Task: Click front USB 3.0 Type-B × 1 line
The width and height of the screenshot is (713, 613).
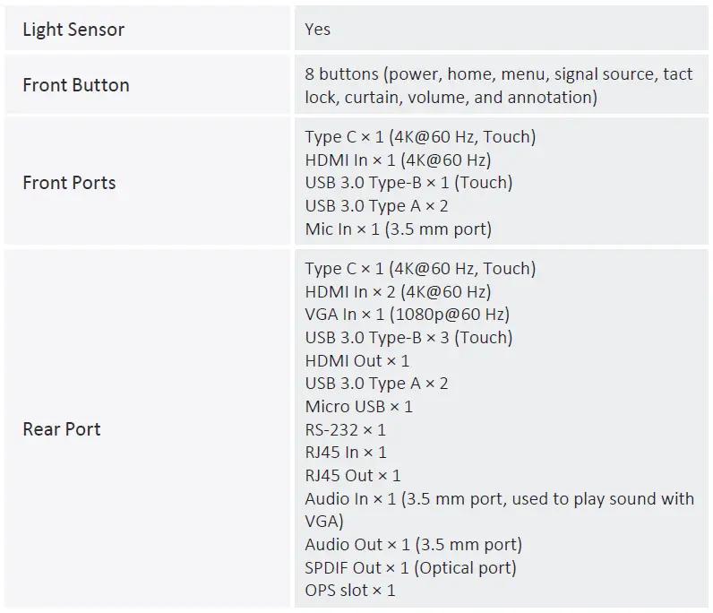Action: pyautogui.click(x=408, y=183)
